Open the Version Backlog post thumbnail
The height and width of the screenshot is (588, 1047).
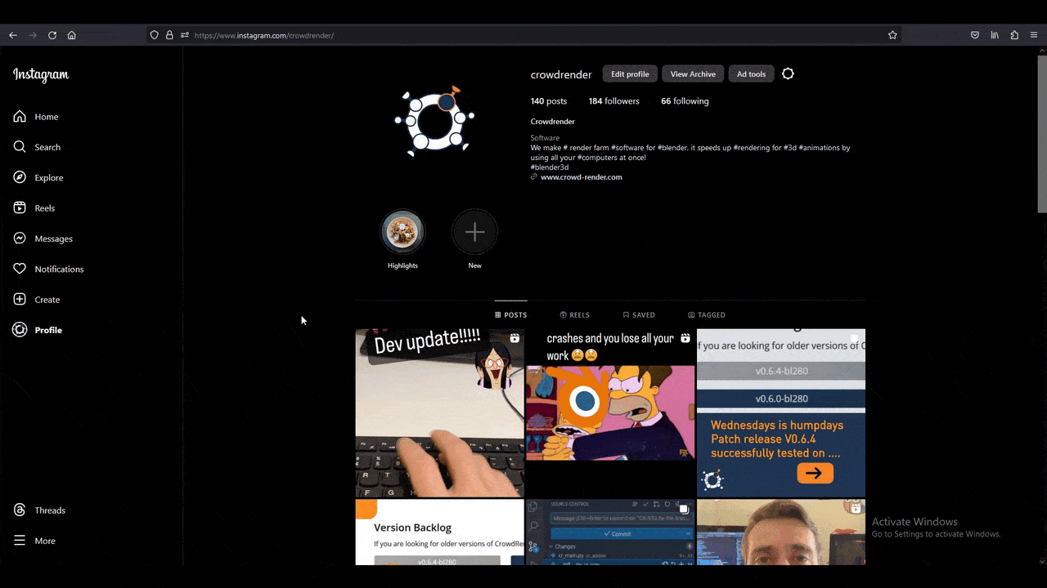click(x=439, y=532)
